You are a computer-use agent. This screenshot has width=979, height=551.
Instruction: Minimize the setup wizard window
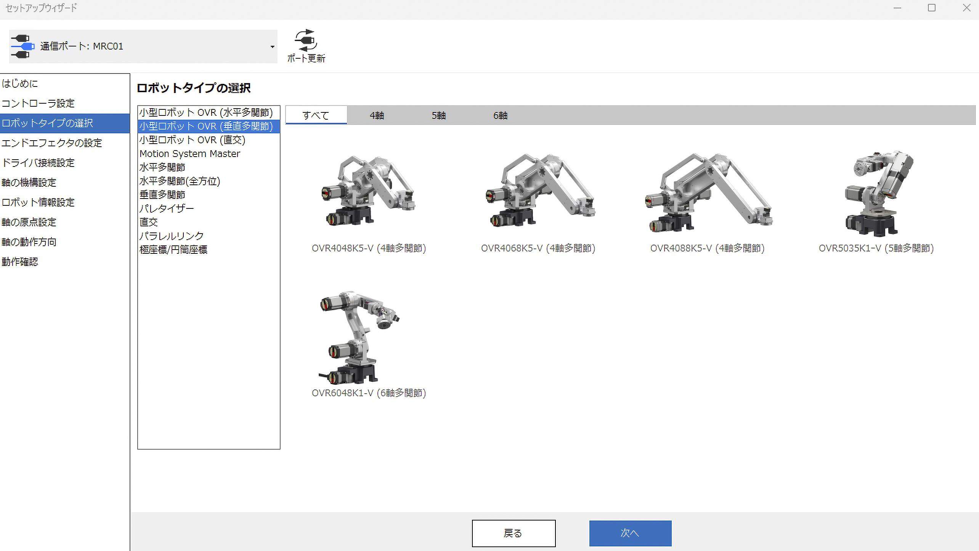coord(897,8)
